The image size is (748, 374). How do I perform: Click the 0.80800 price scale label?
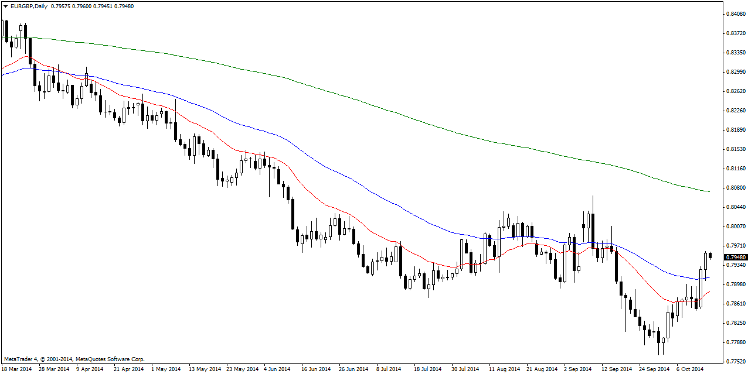tap(736, 188)
